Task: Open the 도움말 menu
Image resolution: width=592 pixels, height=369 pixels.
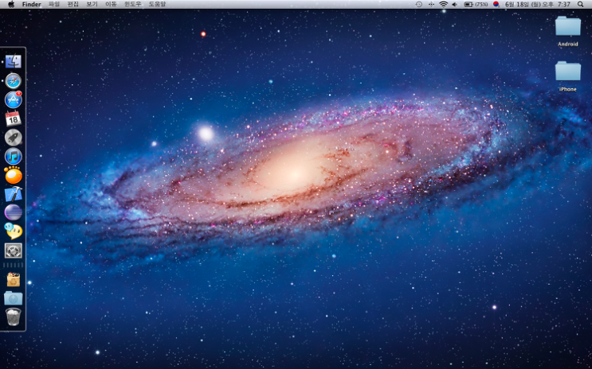Action: [x=157, y=5]
